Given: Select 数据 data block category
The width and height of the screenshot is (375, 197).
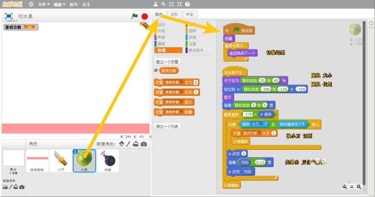Looking at the screenshot, I should click(x=168, y=50).
